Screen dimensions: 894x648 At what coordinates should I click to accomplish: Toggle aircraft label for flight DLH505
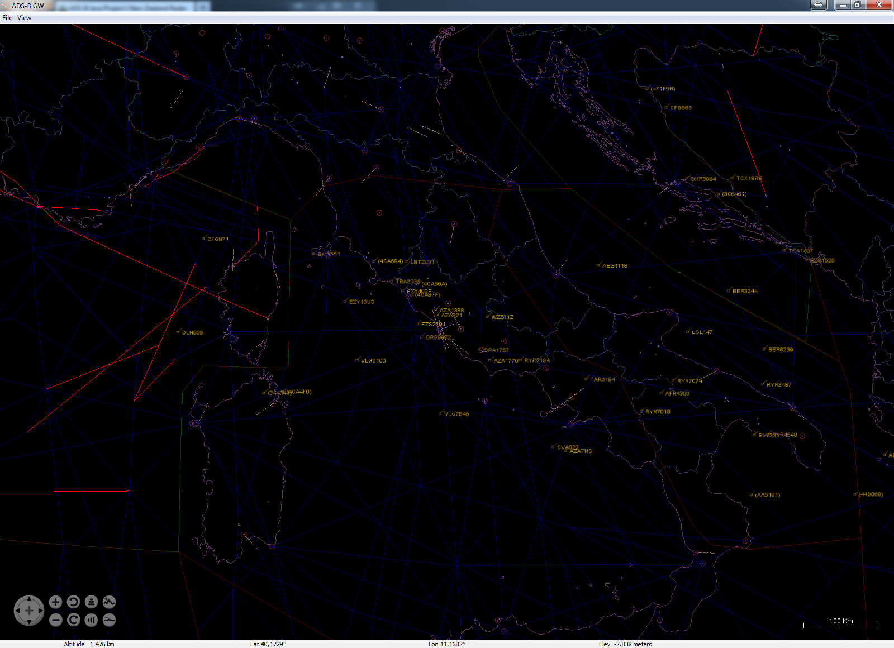(x=192, y=332)
